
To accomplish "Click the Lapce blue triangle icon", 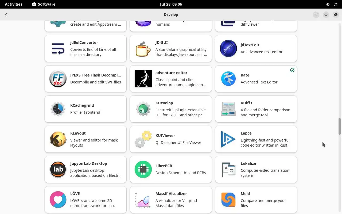I will [x=228, y=139].
